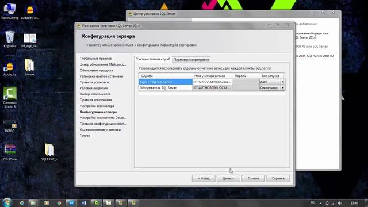Click the taskbar clock showing 13:40
Screen dimensions: 368x207
(x=354, y=203)
